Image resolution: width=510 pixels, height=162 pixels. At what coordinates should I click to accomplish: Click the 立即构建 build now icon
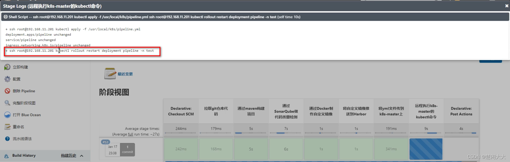[7, 67]
